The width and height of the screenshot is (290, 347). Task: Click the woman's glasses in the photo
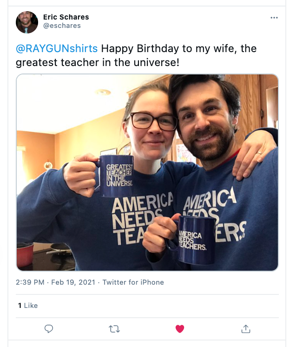[x=153, y=121]
